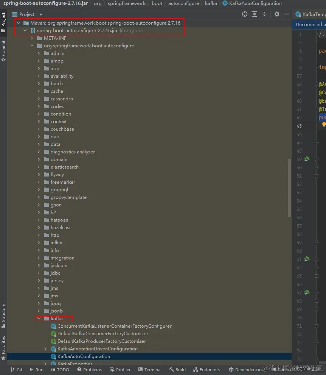Click the Collapse All icon in Project toolbar
Viewport: 326px width, 375px height.
point(264,14)
